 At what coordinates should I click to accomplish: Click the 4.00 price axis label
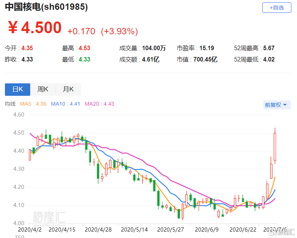point(19,223)
